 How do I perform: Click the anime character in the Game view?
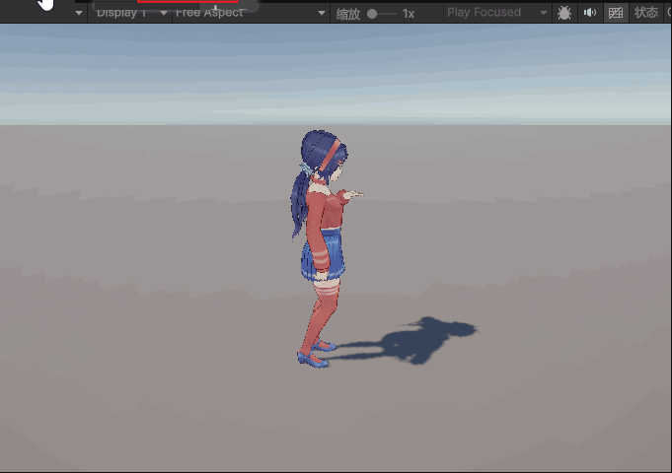click(321, 248)
